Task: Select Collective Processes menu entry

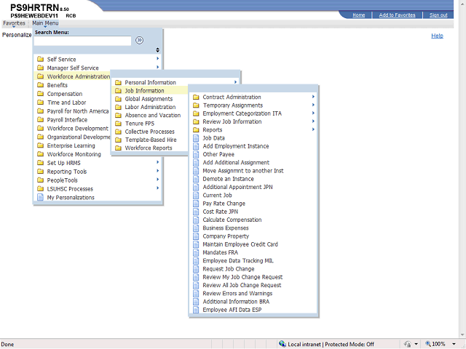Action: [x=149, y=132]
